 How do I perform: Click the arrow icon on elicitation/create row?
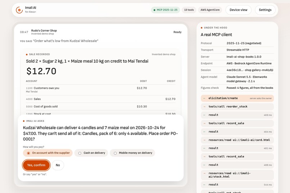click(x=204, y=98)
